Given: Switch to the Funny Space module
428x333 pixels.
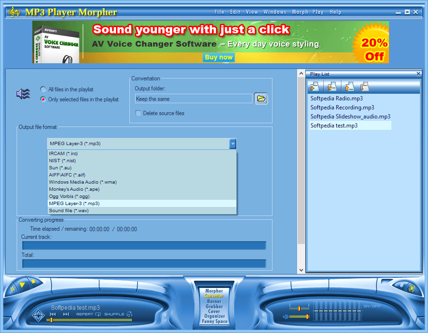Looking at the screenshot, I should (x=214, y=322).
